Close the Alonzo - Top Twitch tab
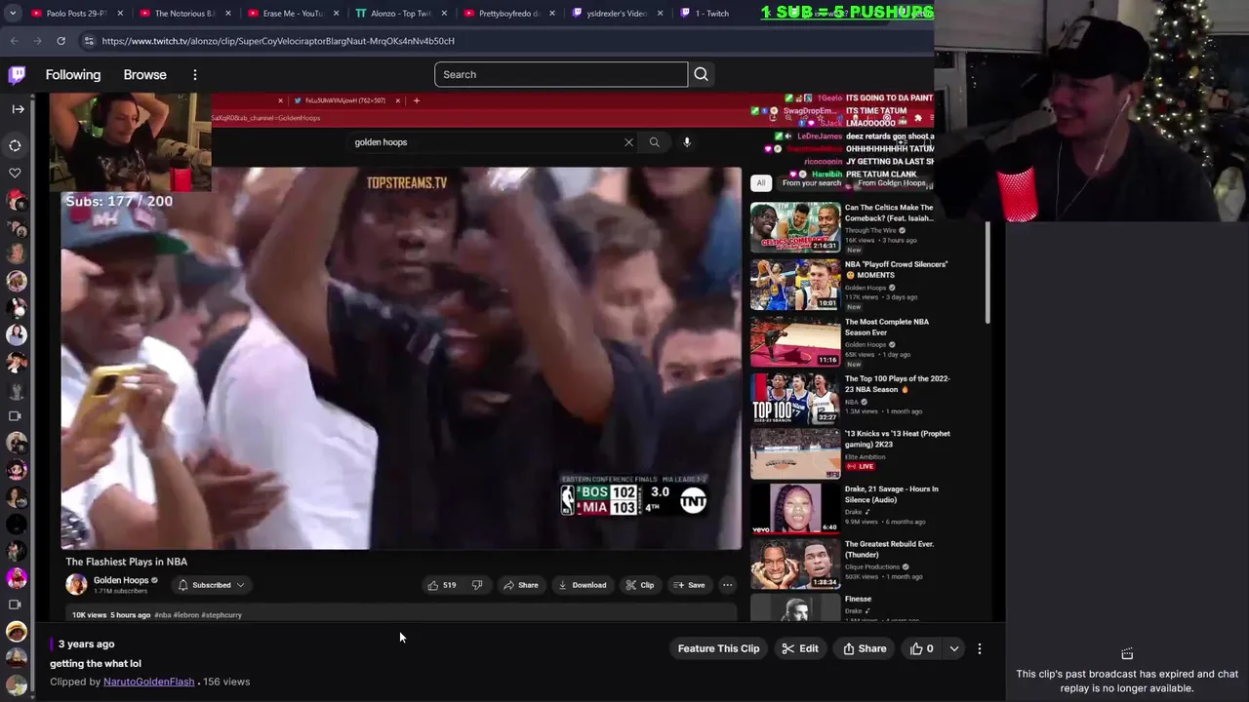Viewport: 1249px width, 702px height. 444,14
